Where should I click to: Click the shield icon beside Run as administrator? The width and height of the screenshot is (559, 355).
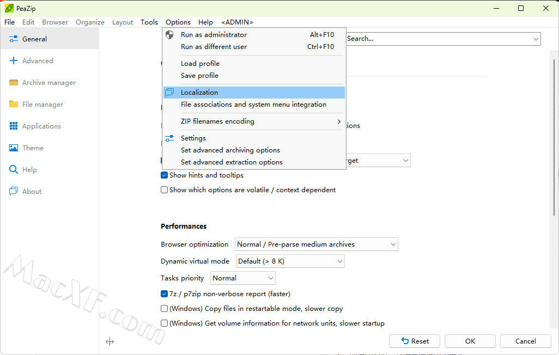169,34
